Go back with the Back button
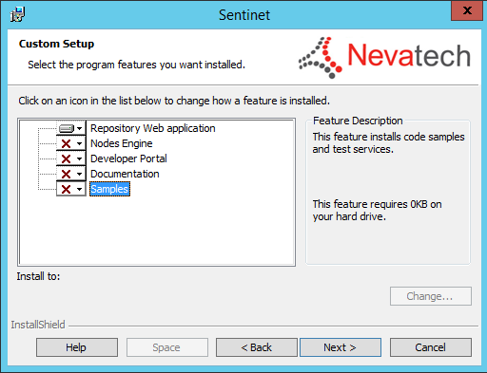The width and height of the screenshot is (487, 373). [x=257, y=347]
